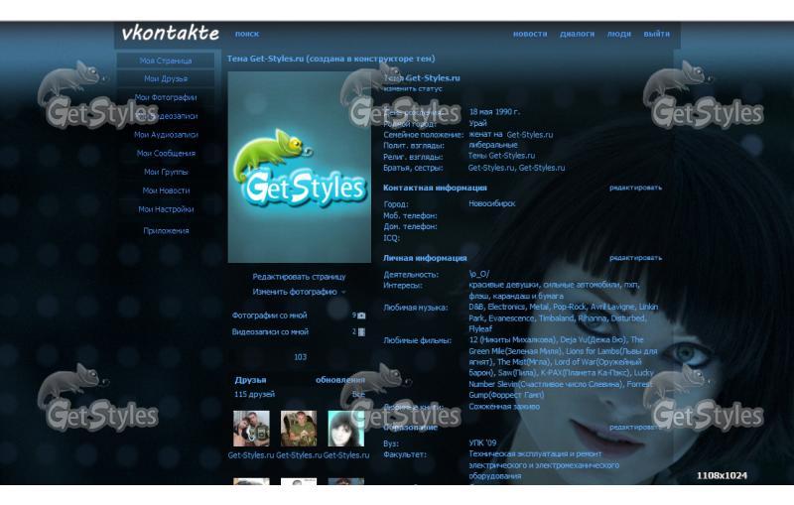Click video icon next to video count
Viewport: 794px width, 505px height.
pos(361,332)
